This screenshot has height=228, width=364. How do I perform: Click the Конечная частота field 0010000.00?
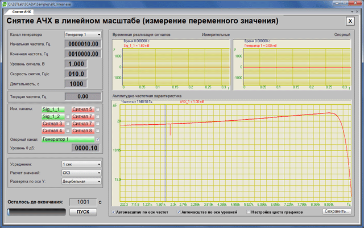(83, 54)
